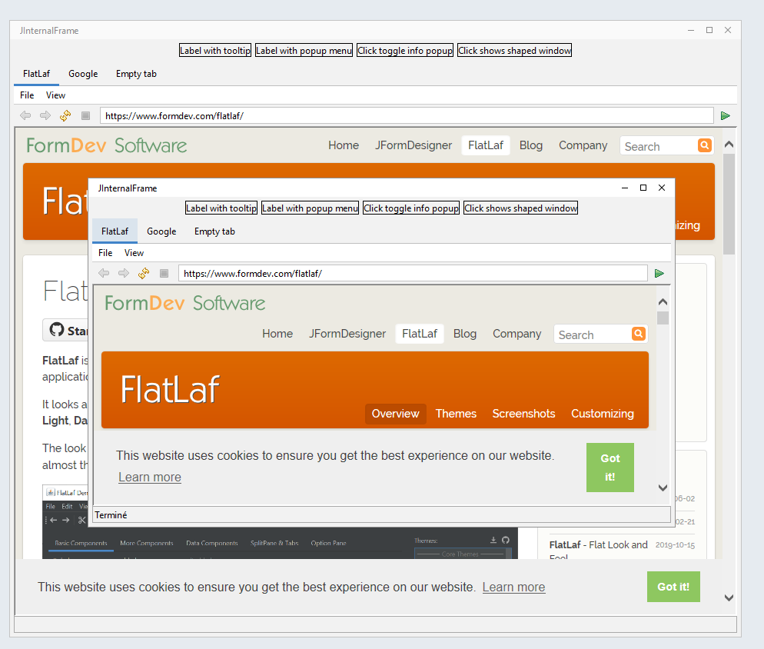
Task: Click the stop loading icon in the outer toolbar
Action: [85, 115]
